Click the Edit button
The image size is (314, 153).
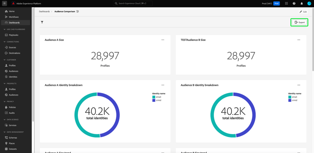click(x=303, y=12)
